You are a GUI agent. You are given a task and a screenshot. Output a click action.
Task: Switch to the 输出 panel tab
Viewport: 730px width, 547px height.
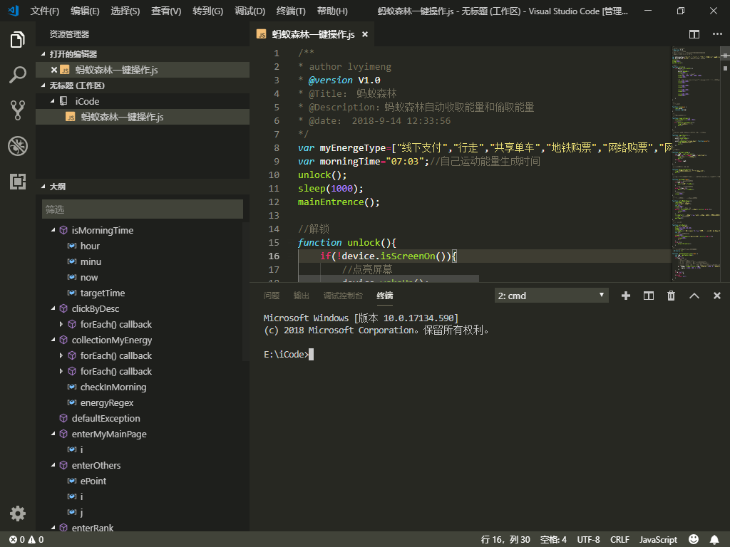[302, 296]
